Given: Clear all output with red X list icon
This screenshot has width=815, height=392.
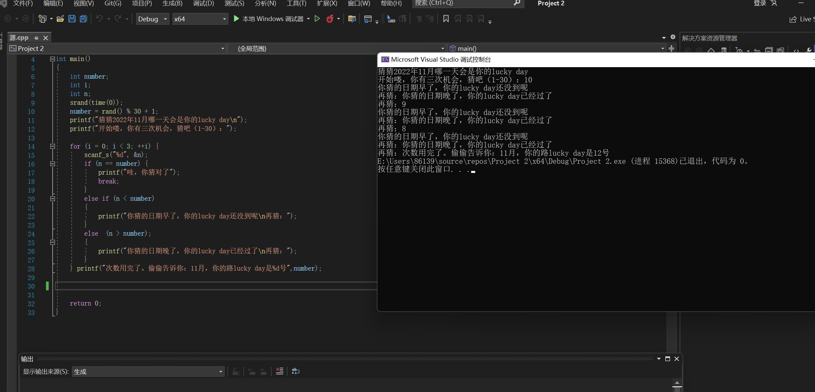Looking at the screenshot, I should [279, 371].
